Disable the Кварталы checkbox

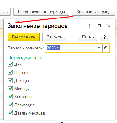click(x=10, y=97)
